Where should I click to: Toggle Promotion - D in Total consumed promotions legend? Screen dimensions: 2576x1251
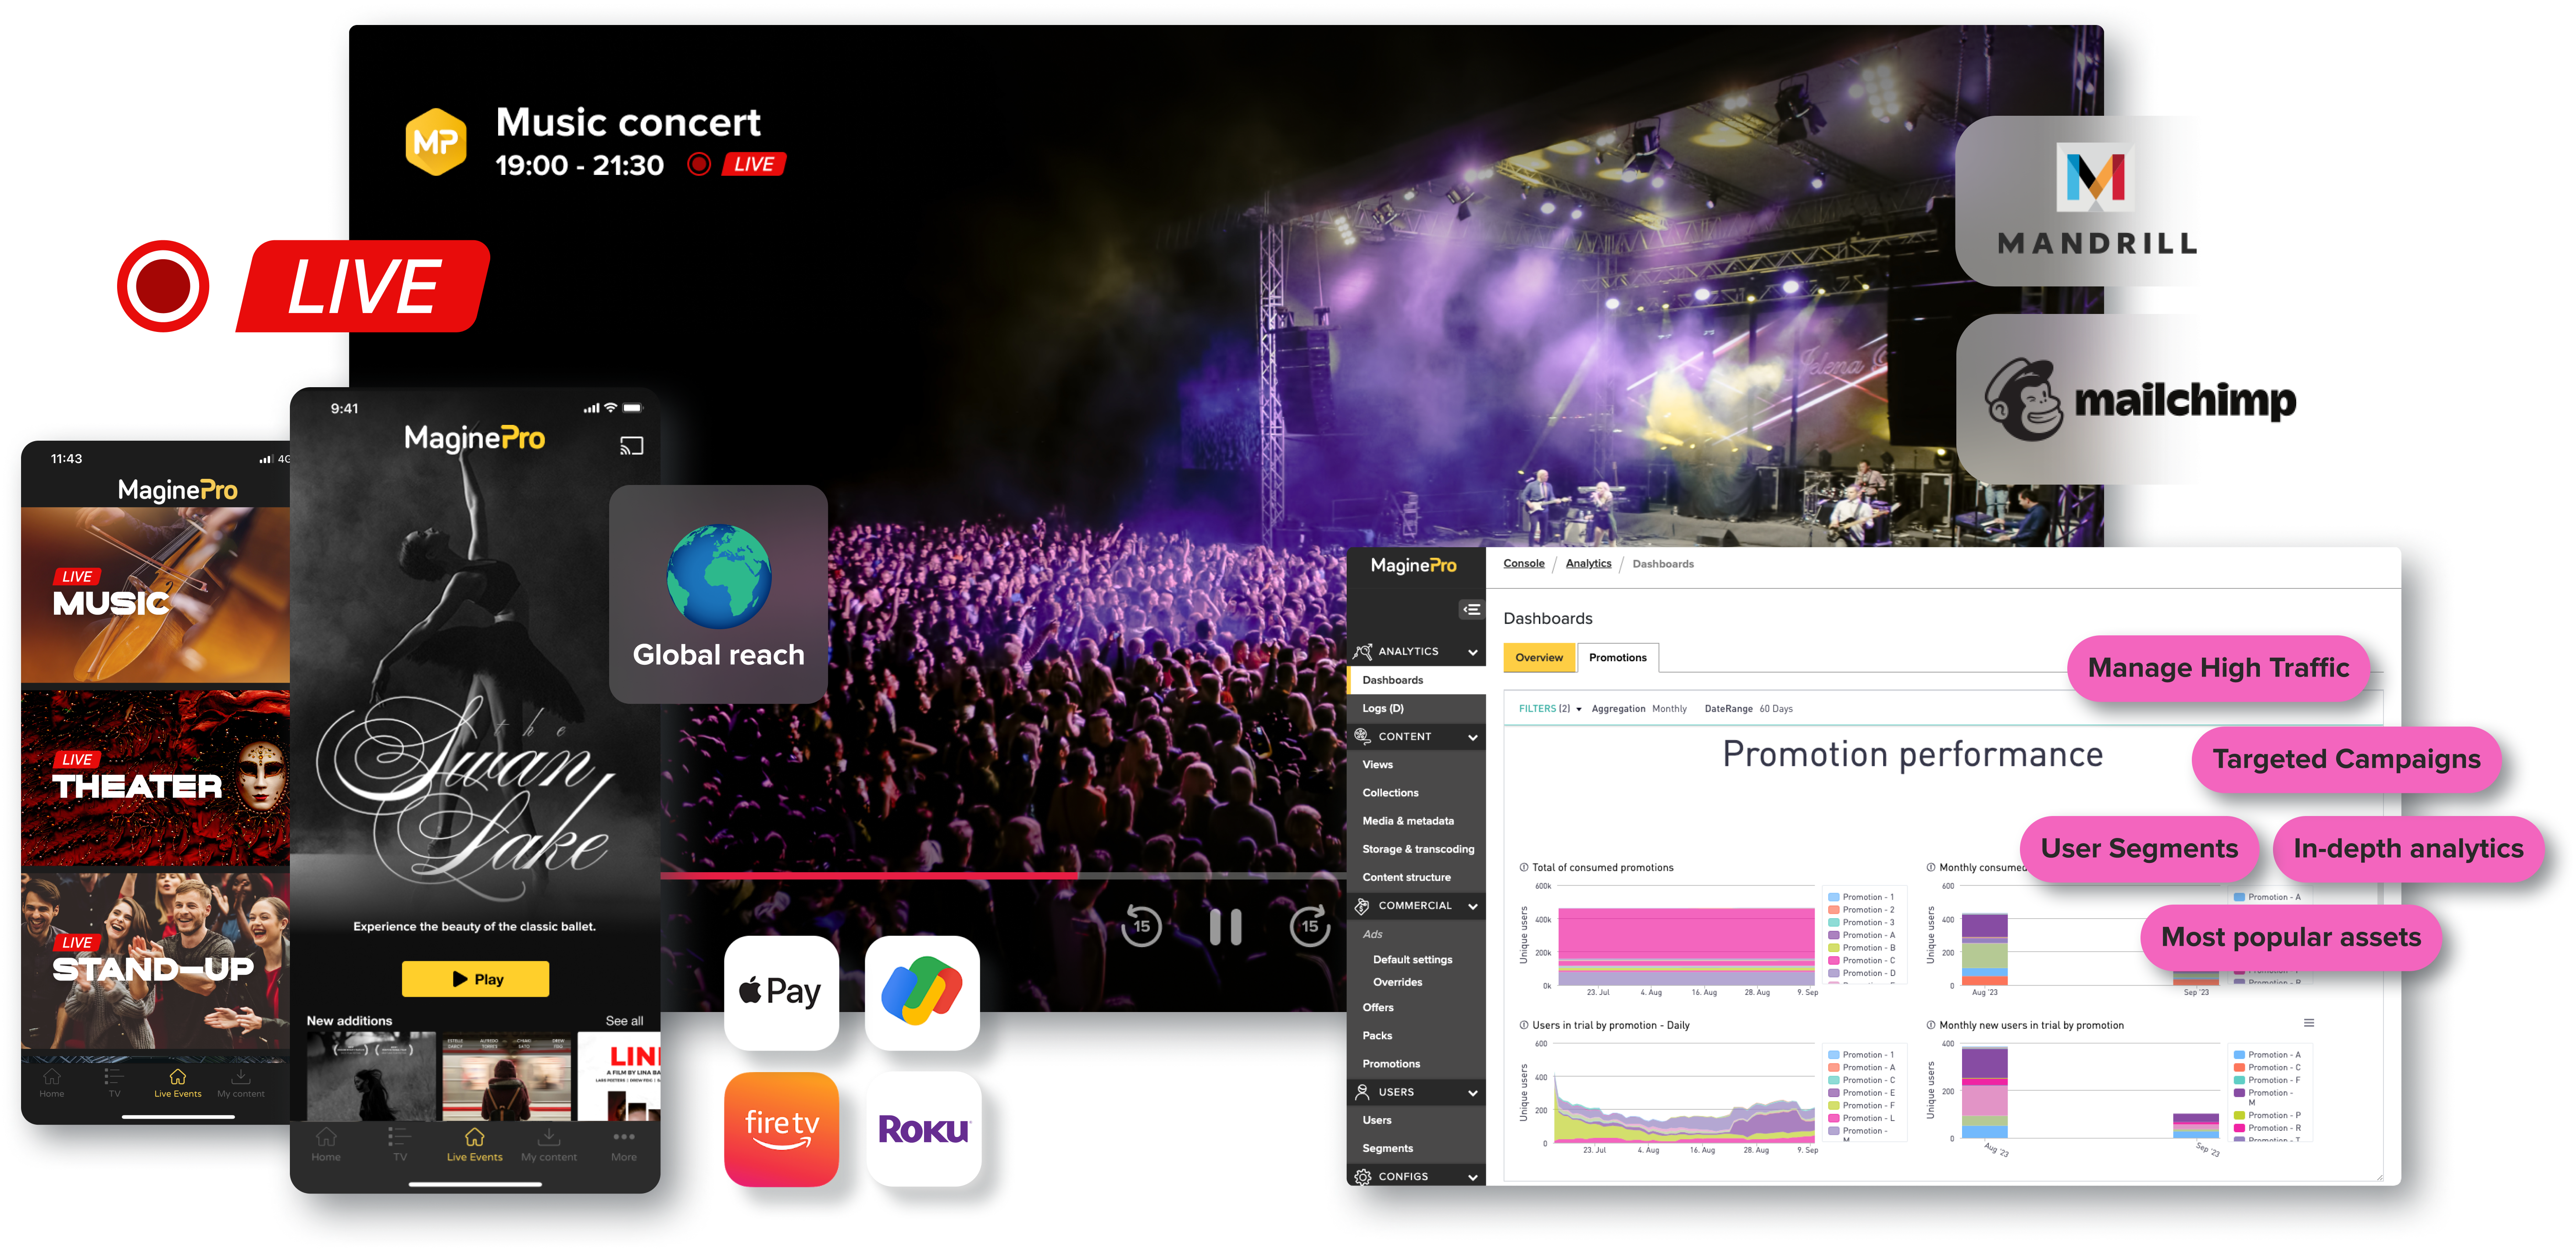coord(1861,973)
